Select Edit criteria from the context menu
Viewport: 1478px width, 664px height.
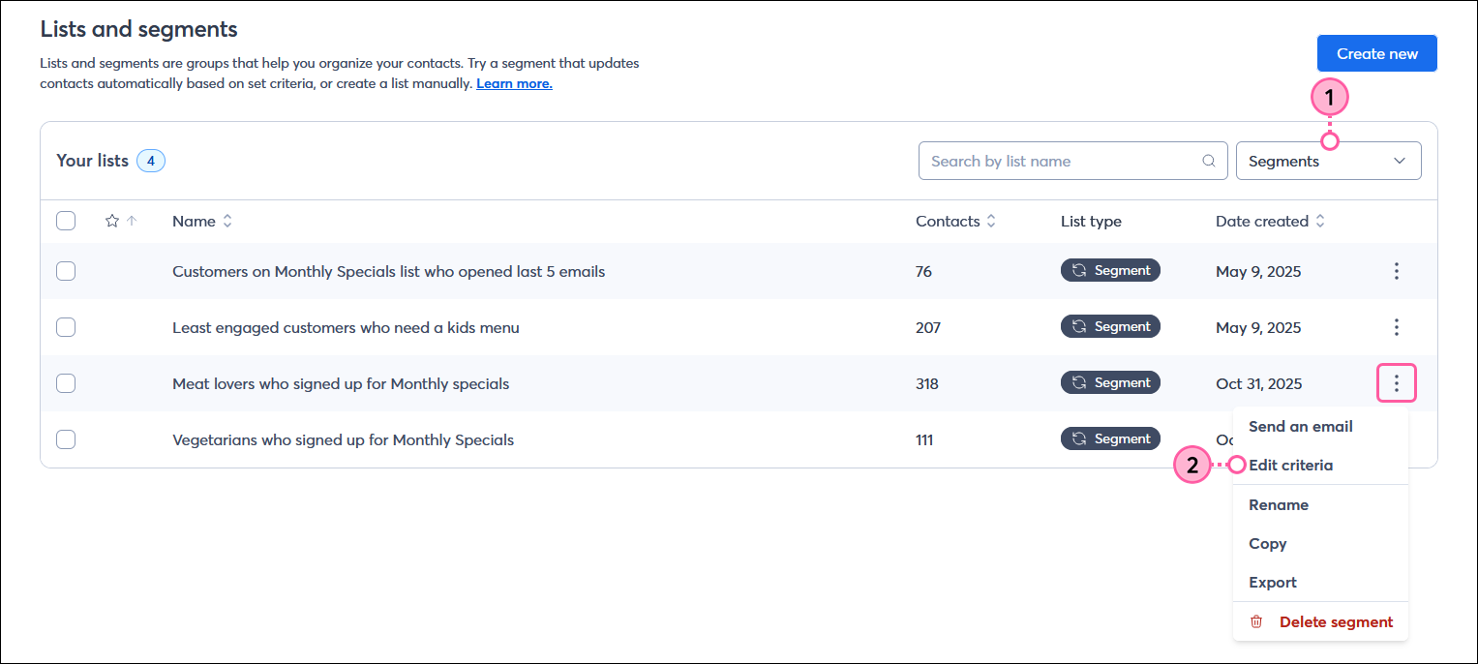point(1291,465)
